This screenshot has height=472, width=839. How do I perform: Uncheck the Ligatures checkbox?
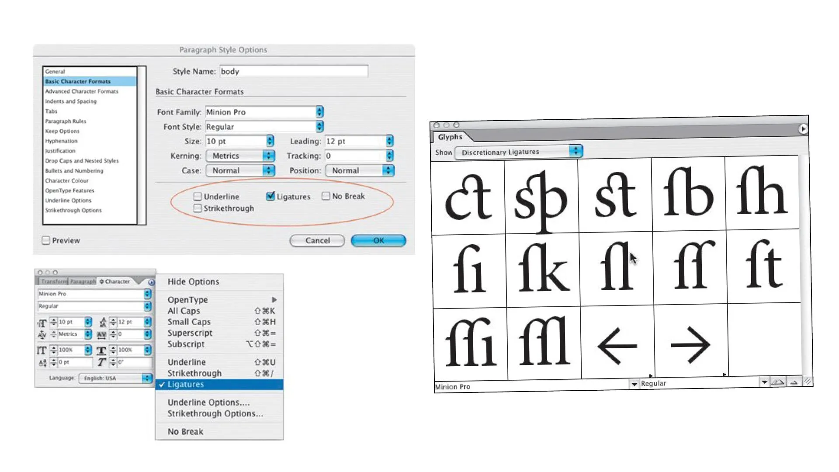pyautogui.click(x=270, y=196)
